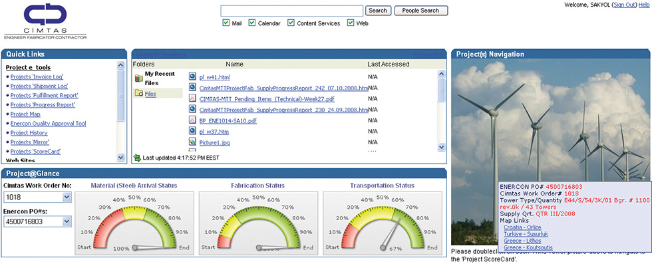
Task: Click the refresh icon beside Last updated
Action: (x=137, y=158)
